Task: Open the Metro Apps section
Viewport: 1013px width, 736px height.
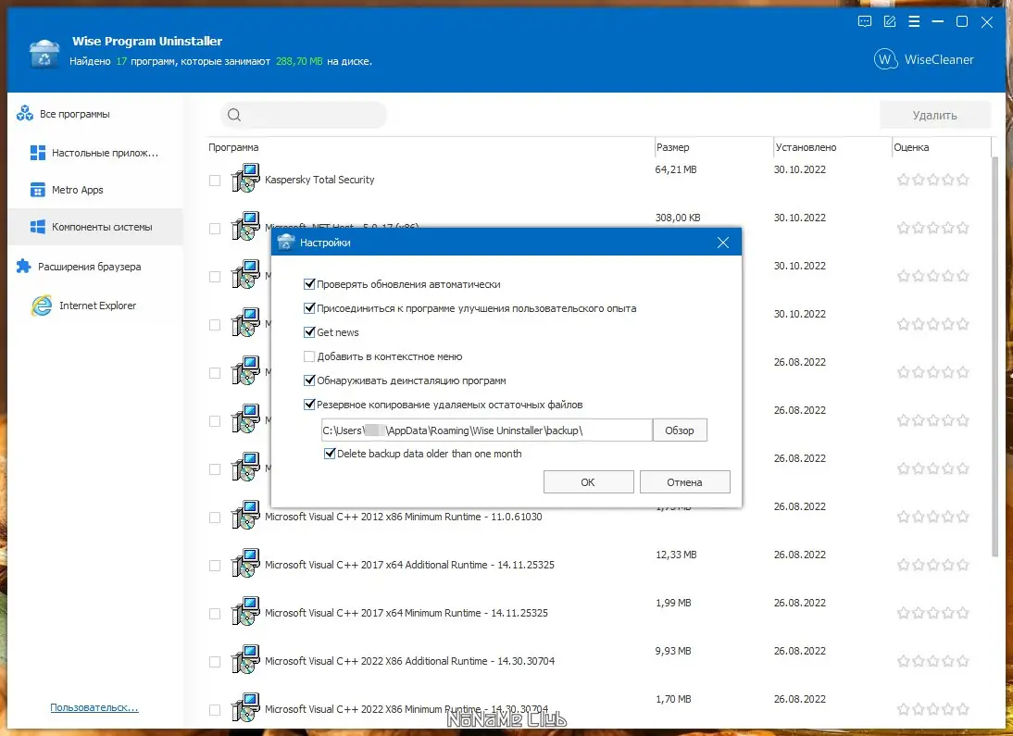Action: [39, 190]
